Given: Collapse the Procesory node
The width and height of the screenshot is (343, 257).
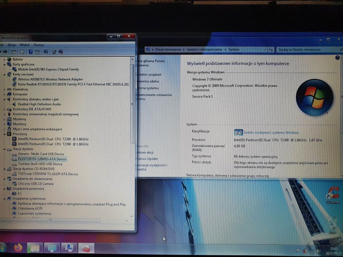Looking at the screenshot, I should click(4, 134).
